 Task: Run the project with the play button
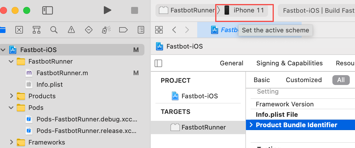click(108, 10)
